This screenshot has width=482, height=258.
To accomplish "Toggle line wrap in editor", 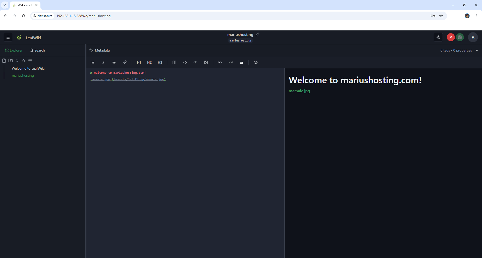I will click(241, 62).
